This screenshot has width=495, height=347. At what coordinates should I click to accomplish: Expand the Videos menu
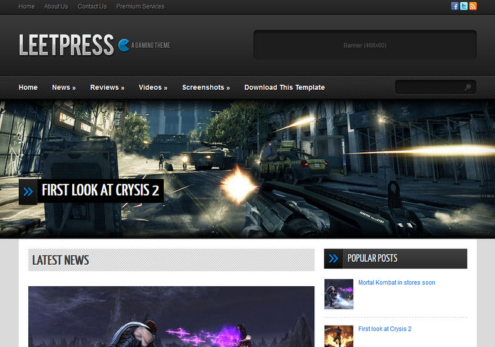pos(153,87)
